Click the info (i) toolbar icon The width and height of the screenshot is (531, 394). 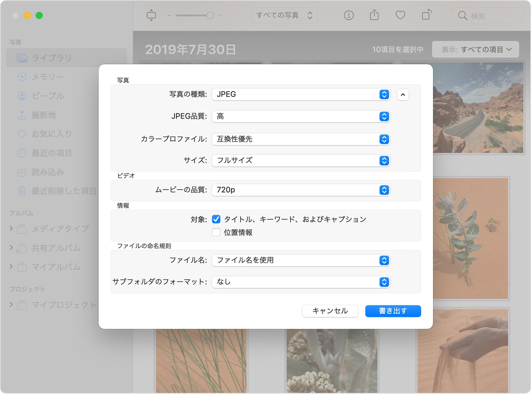349,15
